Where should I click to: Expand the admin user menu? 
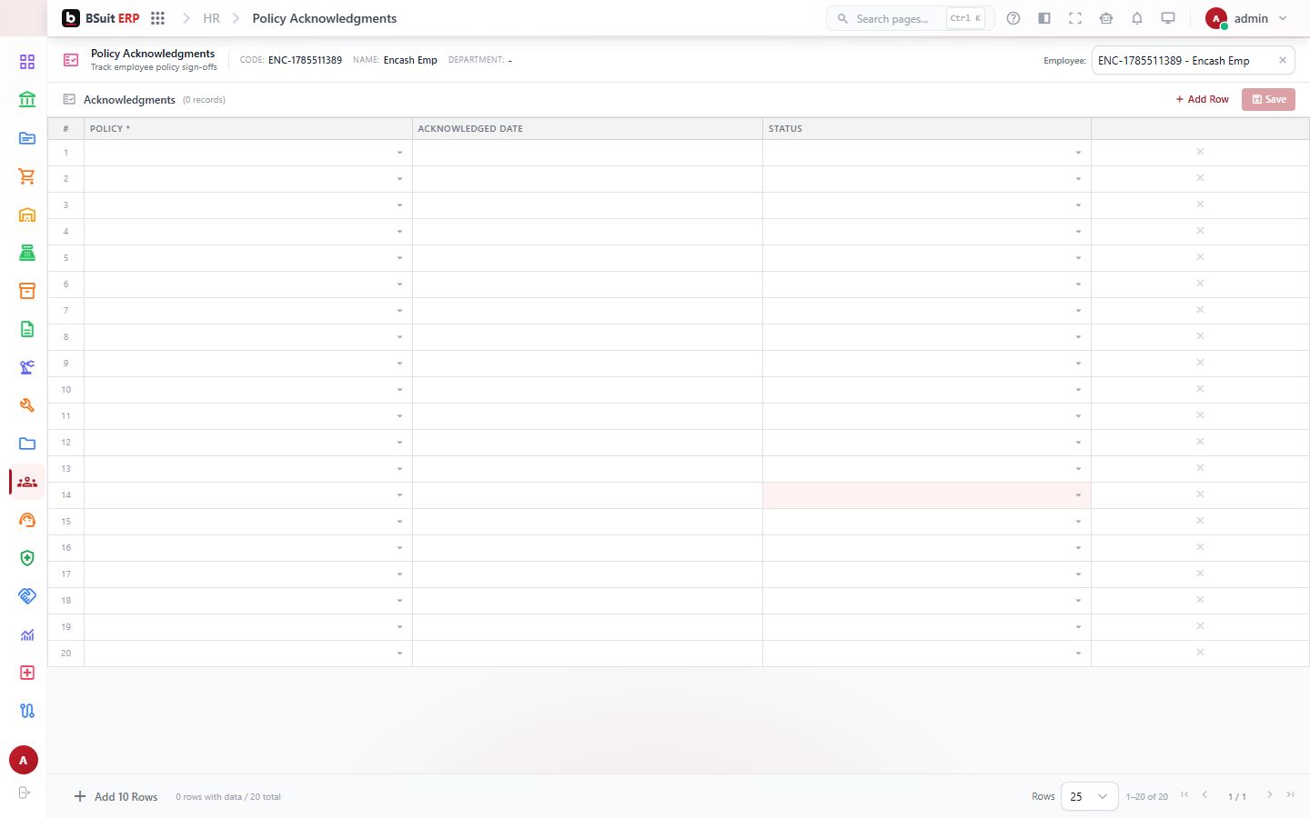pyautogui.click(x=1247, y=18)
